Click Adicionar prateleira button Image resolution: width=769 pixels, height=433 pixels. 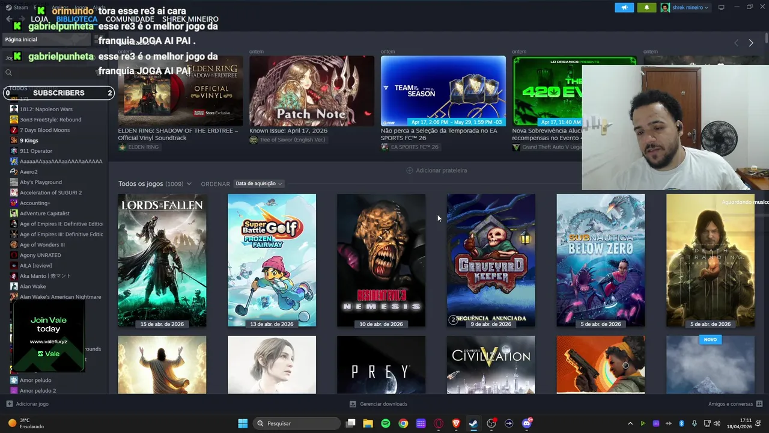[x=437, y=170]
